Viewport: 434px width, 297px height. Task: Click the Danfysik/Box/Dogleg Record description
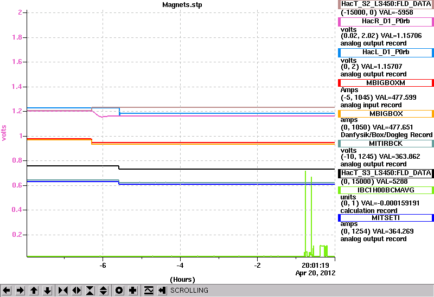click(x=386, y=135)
